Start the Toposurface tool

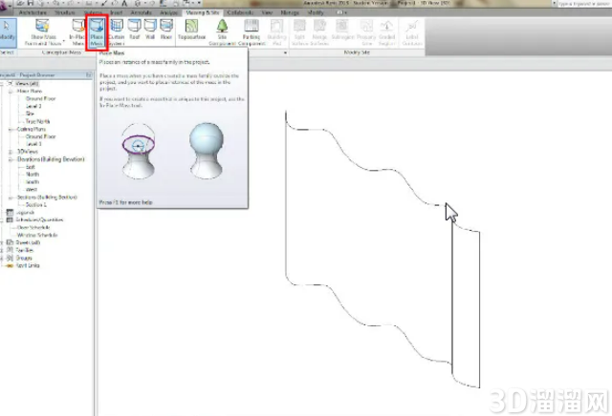pyautogui.click(x=191, y=30)
